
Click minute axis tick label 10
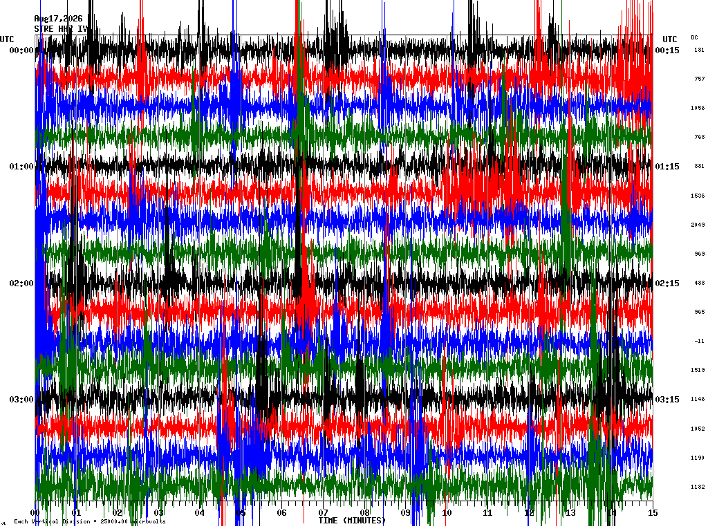pyautogui.click(x=447, y=512)
